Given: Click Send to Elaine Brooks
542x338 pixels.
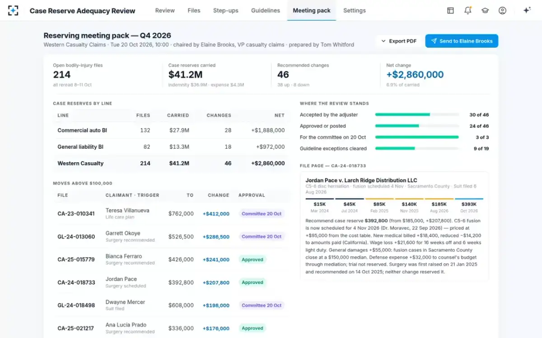Looking at the screenshot, I should (x=462, y=41).
